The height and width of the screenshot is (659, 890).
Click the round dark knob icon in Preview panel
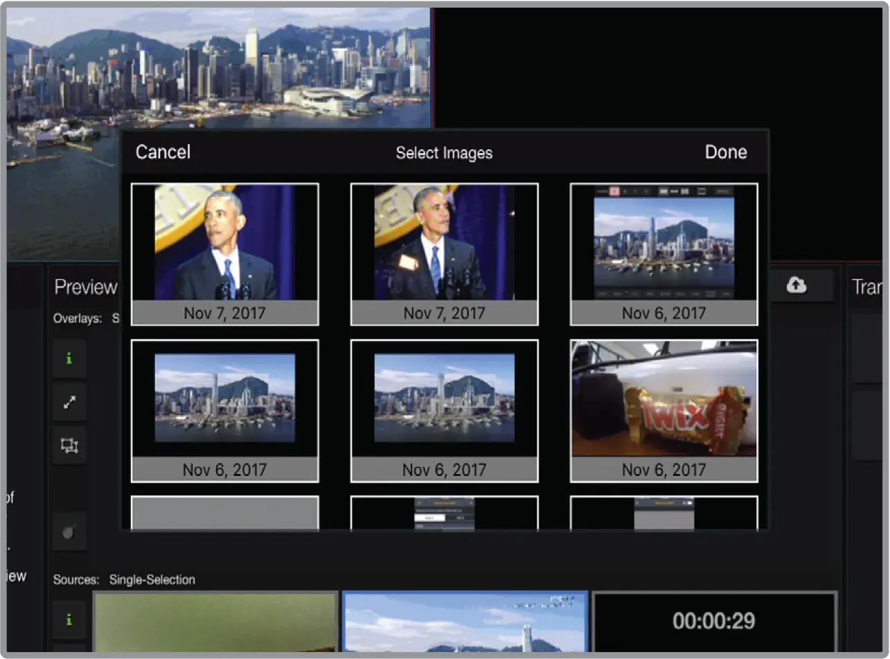[69, 532]
